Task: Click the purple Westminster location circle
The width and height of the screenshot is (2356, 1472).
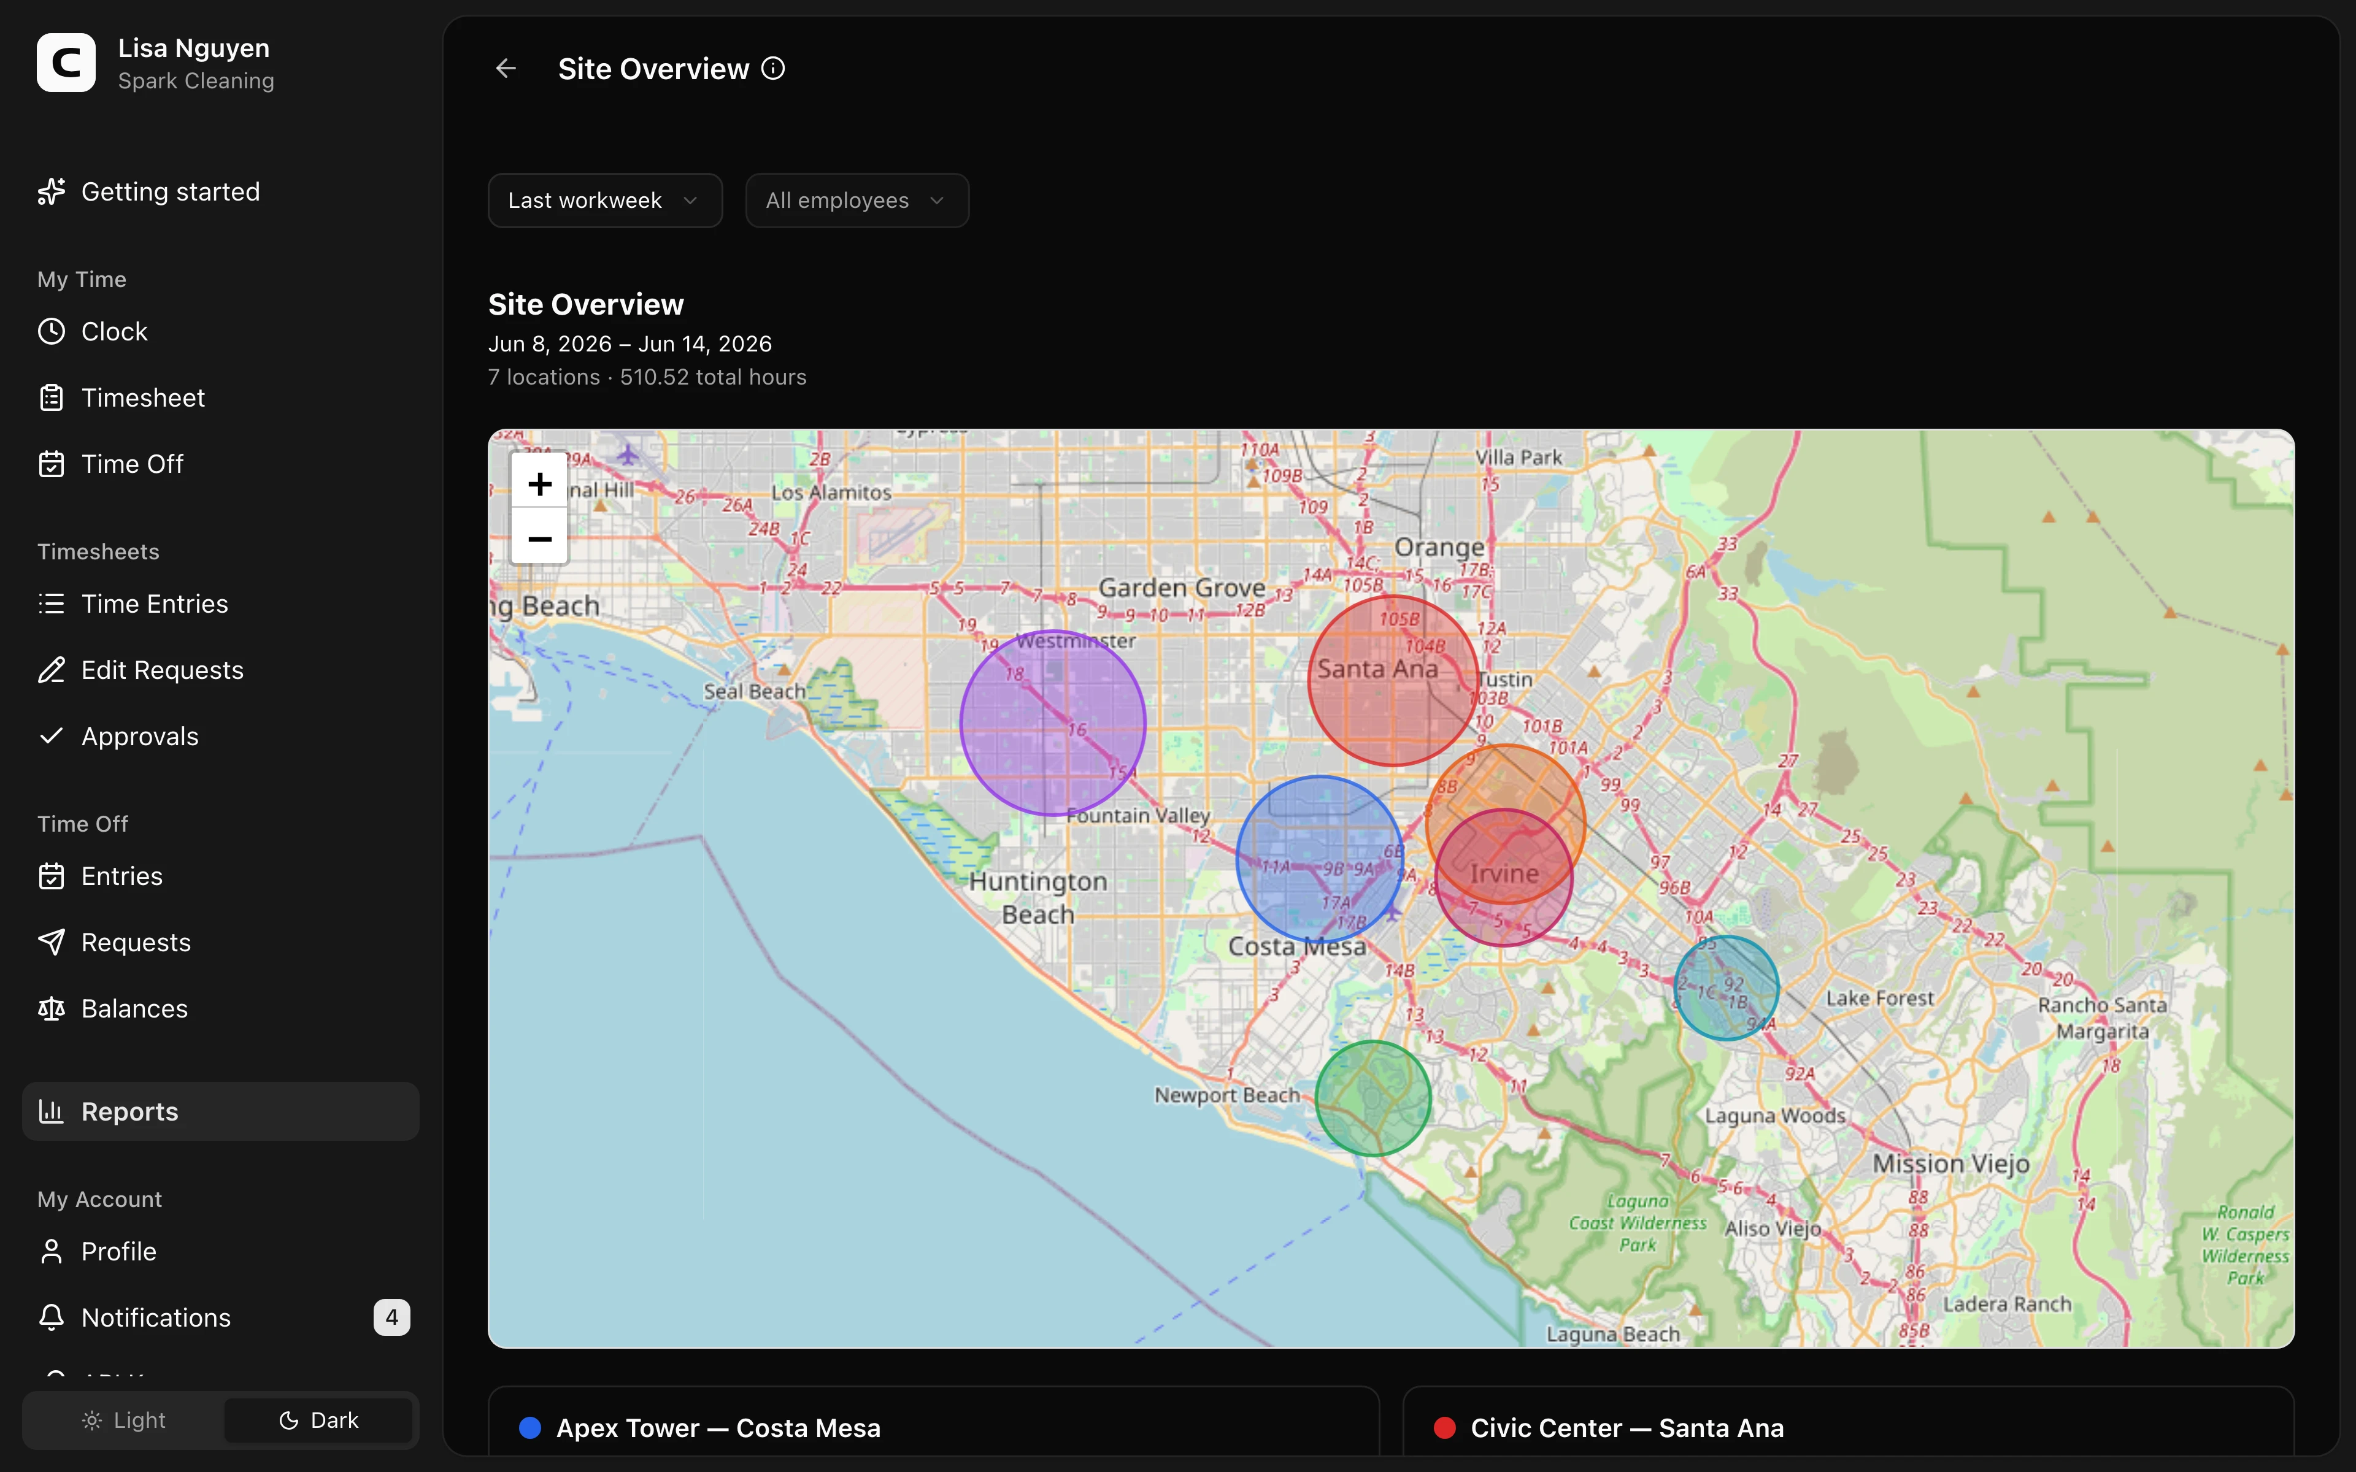Action: pyautogui.click(x=1052, y=723)
